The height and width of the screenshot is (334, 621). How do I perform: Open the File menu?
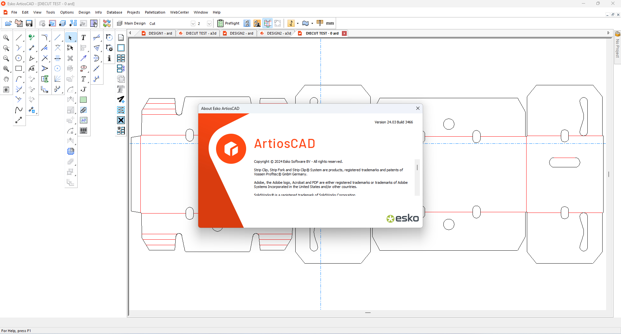(x=14, y=12)
